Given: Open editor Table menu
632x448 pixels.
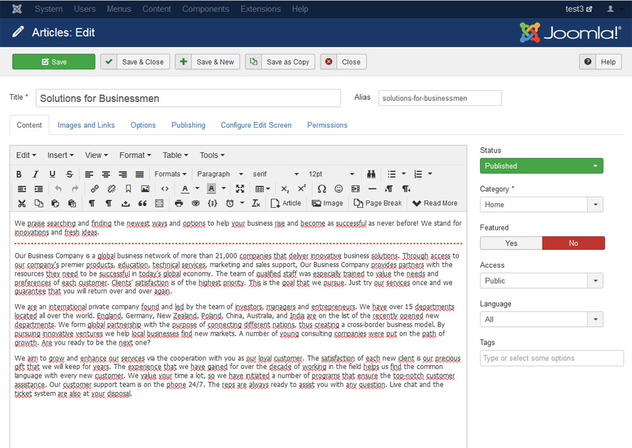Looking at the screenshot, I should (x=175, y=155).
